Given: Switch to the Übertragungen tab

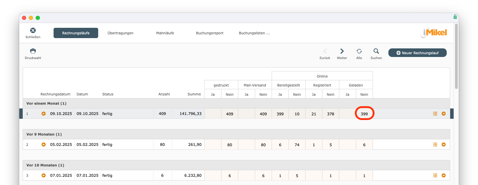Looking at the screenshot, I should 120,33.
